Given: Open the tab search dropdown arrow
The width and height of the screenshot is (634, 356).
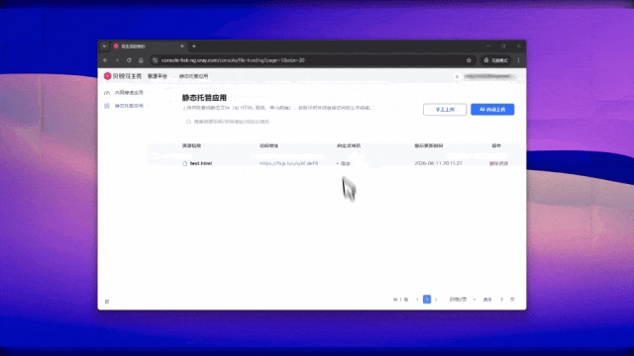Looking at the screenshot, I should [104, 46].
